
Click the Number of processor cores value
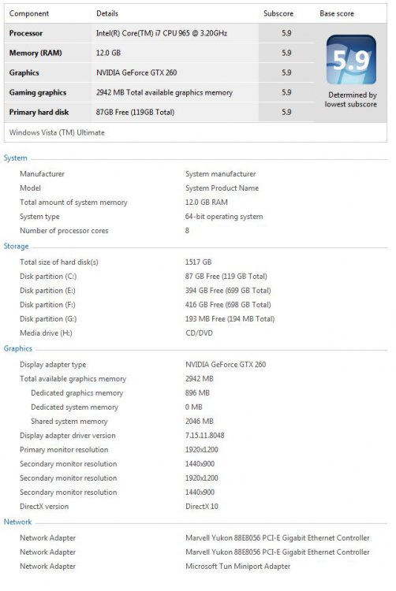point(187,230)
